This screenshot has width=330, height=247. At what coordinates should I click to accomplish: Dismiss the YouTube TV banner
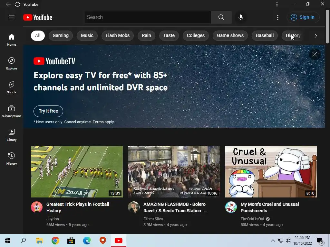pyautogui.click(x=315, y=54)
